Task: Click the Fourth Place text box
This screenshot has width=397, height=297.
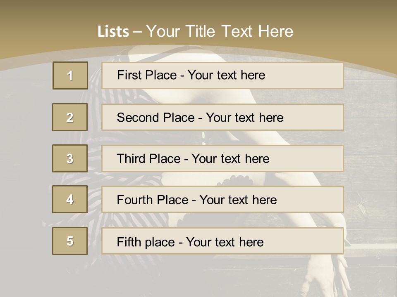Action: coord(222,199)
